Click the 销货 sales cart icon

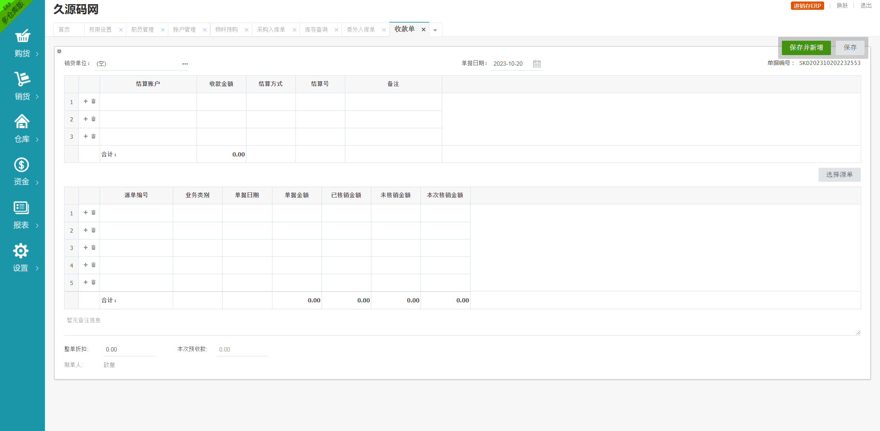coord(22,79)
